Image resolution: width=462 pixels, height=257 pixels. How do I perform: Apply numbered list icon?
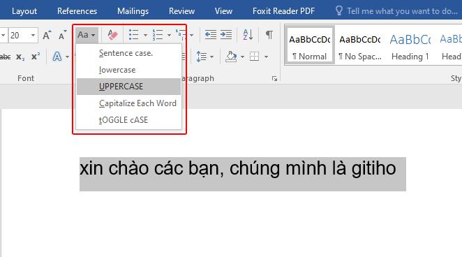(158, 35)
